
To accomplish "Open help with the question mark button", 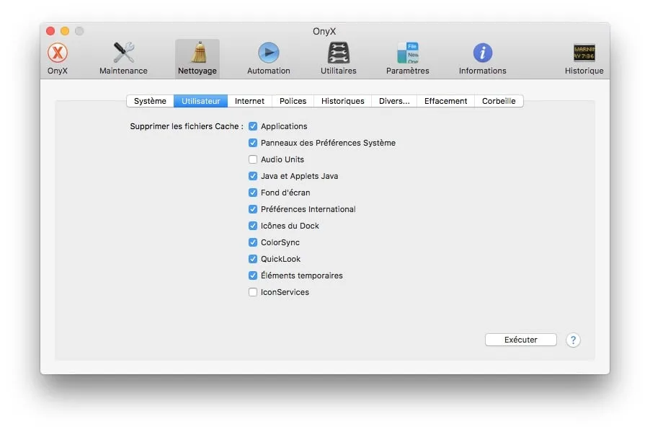I will (573, 340).
